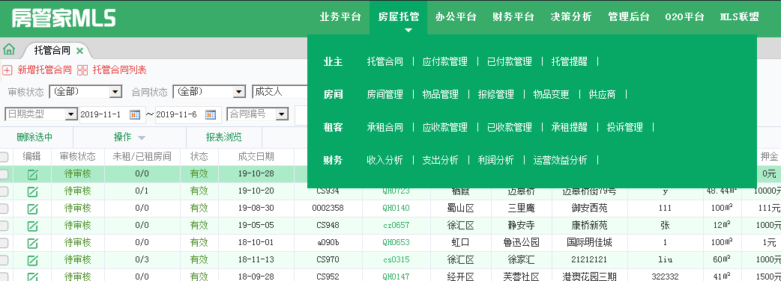Open the 日期类型 dropdown
The width and height of the screenshot is (781, 281).
pyautogui.click(x=40, y=114)
